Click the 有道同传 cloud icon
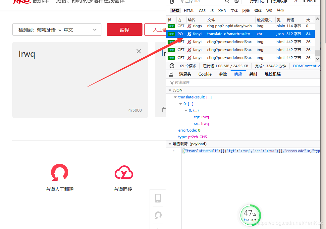326x229 pixels. point(124,172)
